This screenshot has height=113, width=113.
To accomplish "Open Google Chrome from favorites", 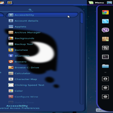I will pyautogui.click(x=105, y=12).
